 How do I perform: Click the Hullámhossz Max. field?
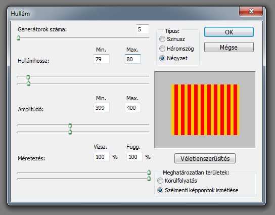click(x=133, y=59)
